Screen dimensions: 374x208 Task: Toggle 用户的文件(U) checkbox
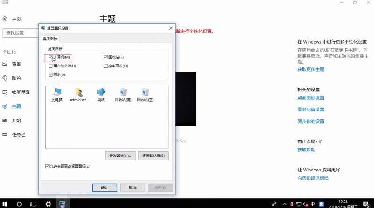point(50,66)
